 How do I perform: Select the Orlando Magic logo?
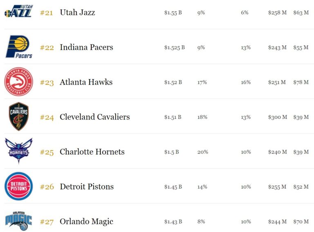pos(18,221)
